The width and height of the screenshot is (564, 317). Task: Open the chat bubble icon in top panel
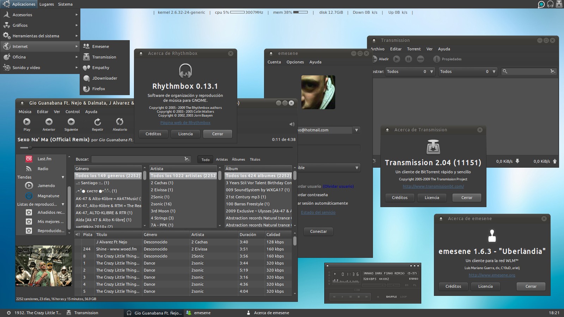[x=541, y=4]
